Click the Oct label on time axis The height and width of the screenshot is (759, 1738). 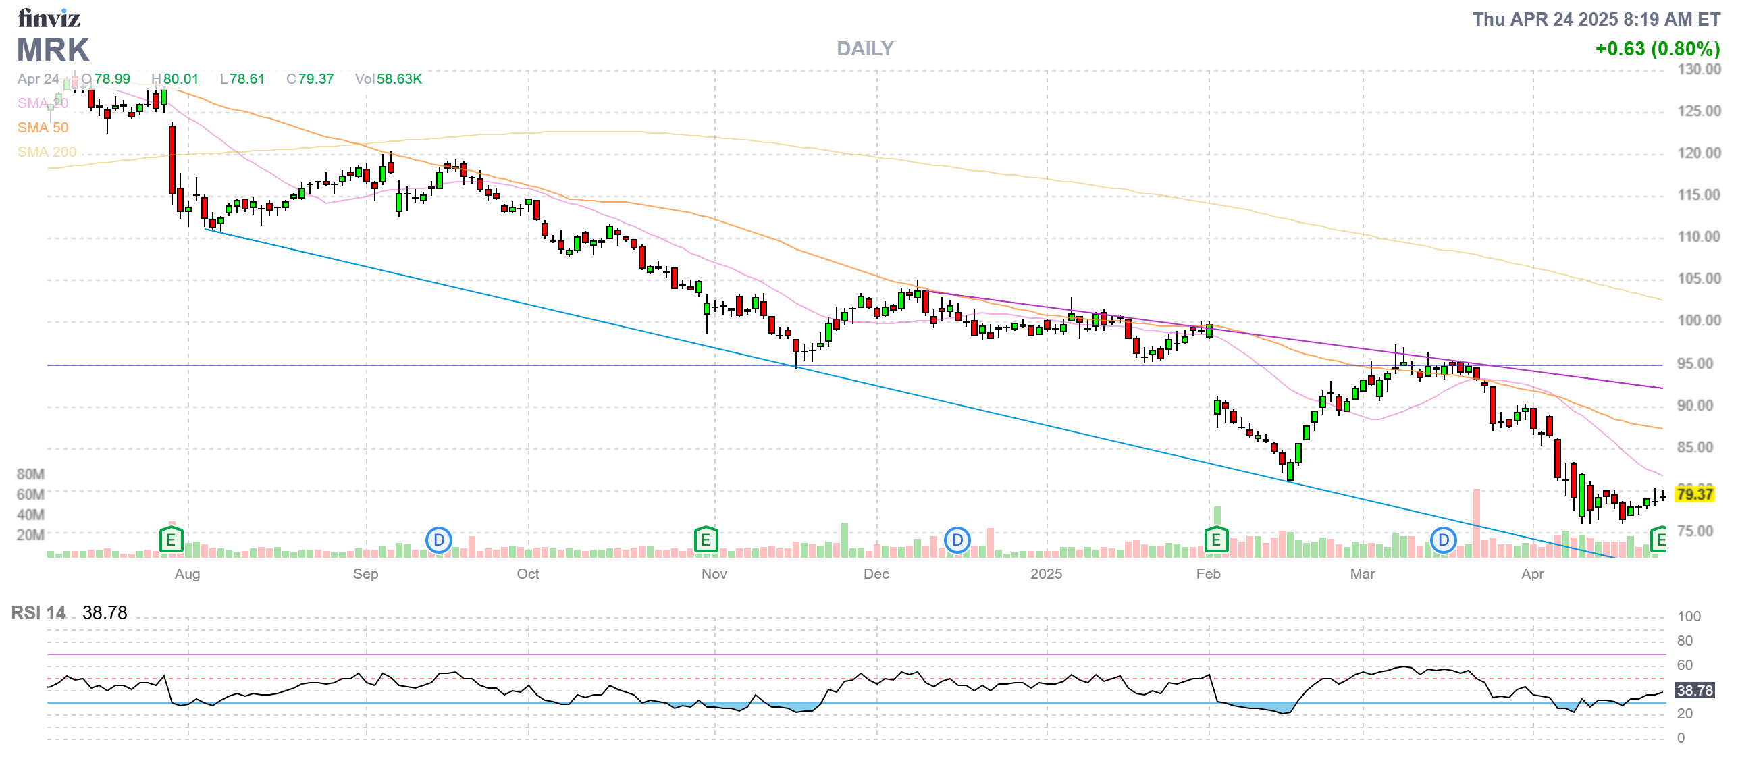528,574
